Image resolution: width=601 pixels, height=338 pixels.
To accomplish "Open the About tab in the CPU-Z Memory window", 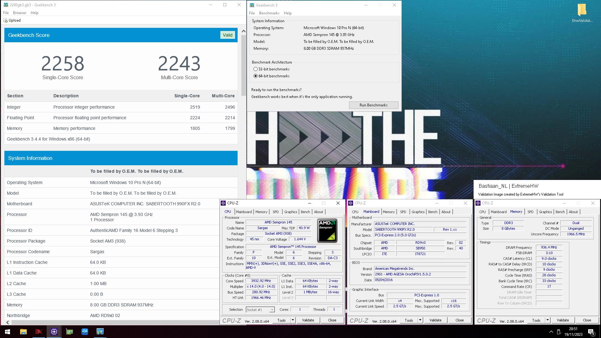I will (573, 212).
